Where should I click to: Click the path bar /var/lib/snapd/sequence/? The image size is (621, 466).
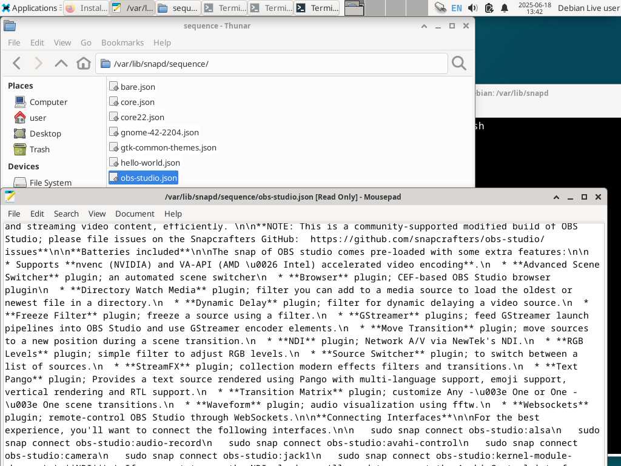(x=272, y=63)
